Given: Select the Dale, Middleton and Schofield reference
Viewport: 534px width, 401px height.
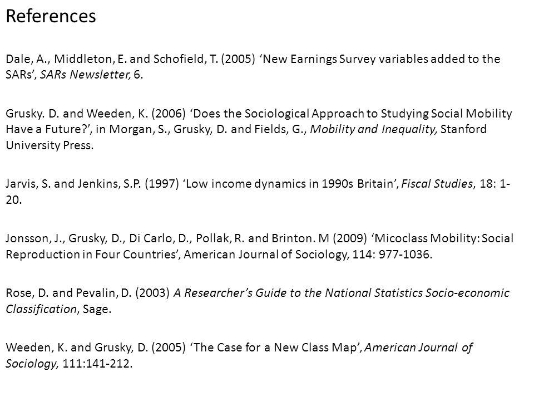Looking at the screenshot, I should point(253,66).
